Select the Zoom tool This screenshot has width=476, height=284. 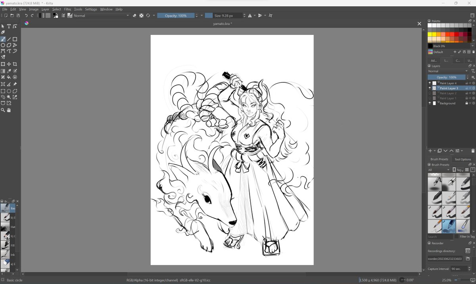[x=3, y=110]
